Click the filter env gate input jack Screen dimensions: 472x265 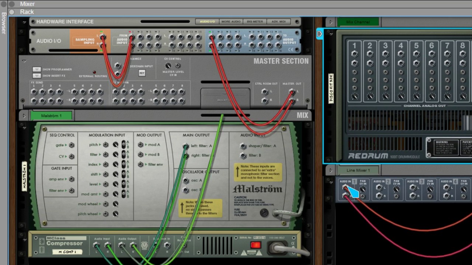pyautogui.click(x=72, y=191)
